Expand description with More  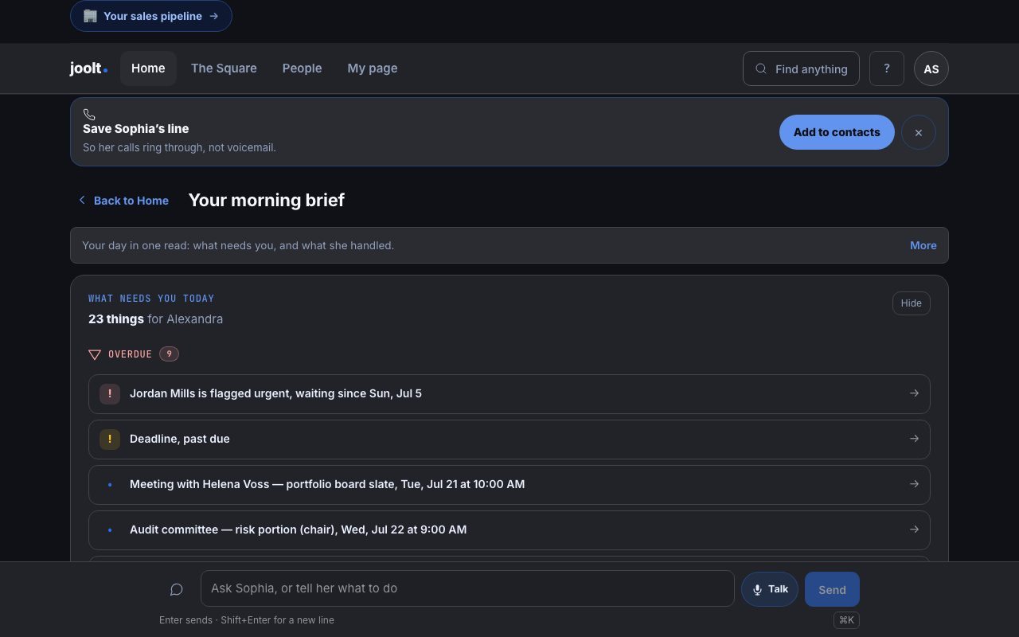(x=923, y=245)
